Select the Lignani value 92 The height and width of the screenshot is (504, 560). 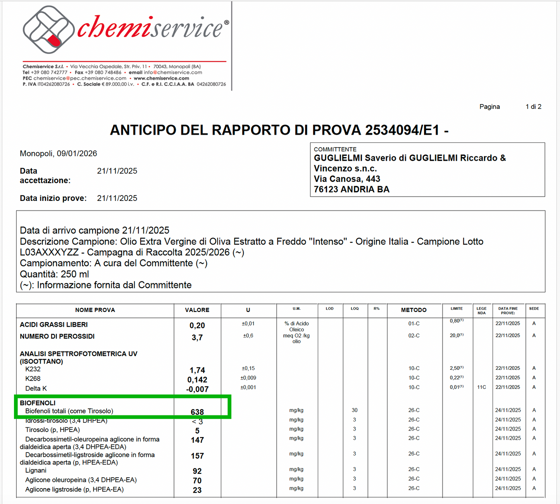point(197,471)
